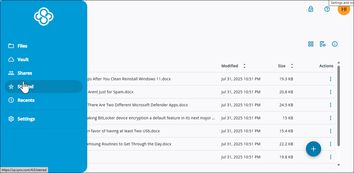Open Shares in the sidebar

[x=24, y=73]
